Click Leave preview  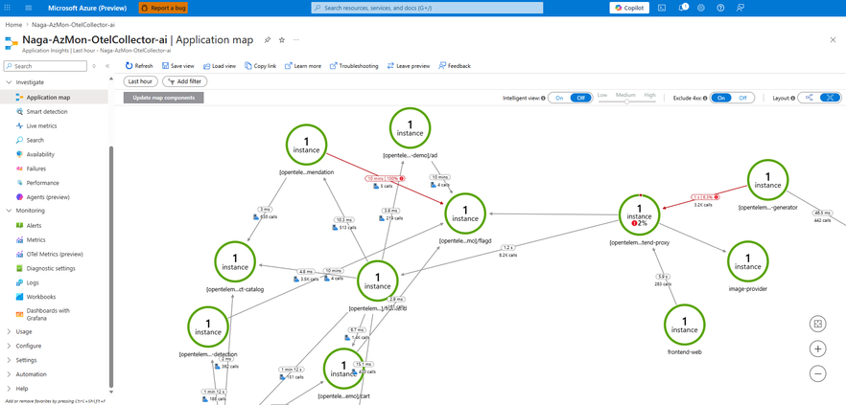click(409, 66)
